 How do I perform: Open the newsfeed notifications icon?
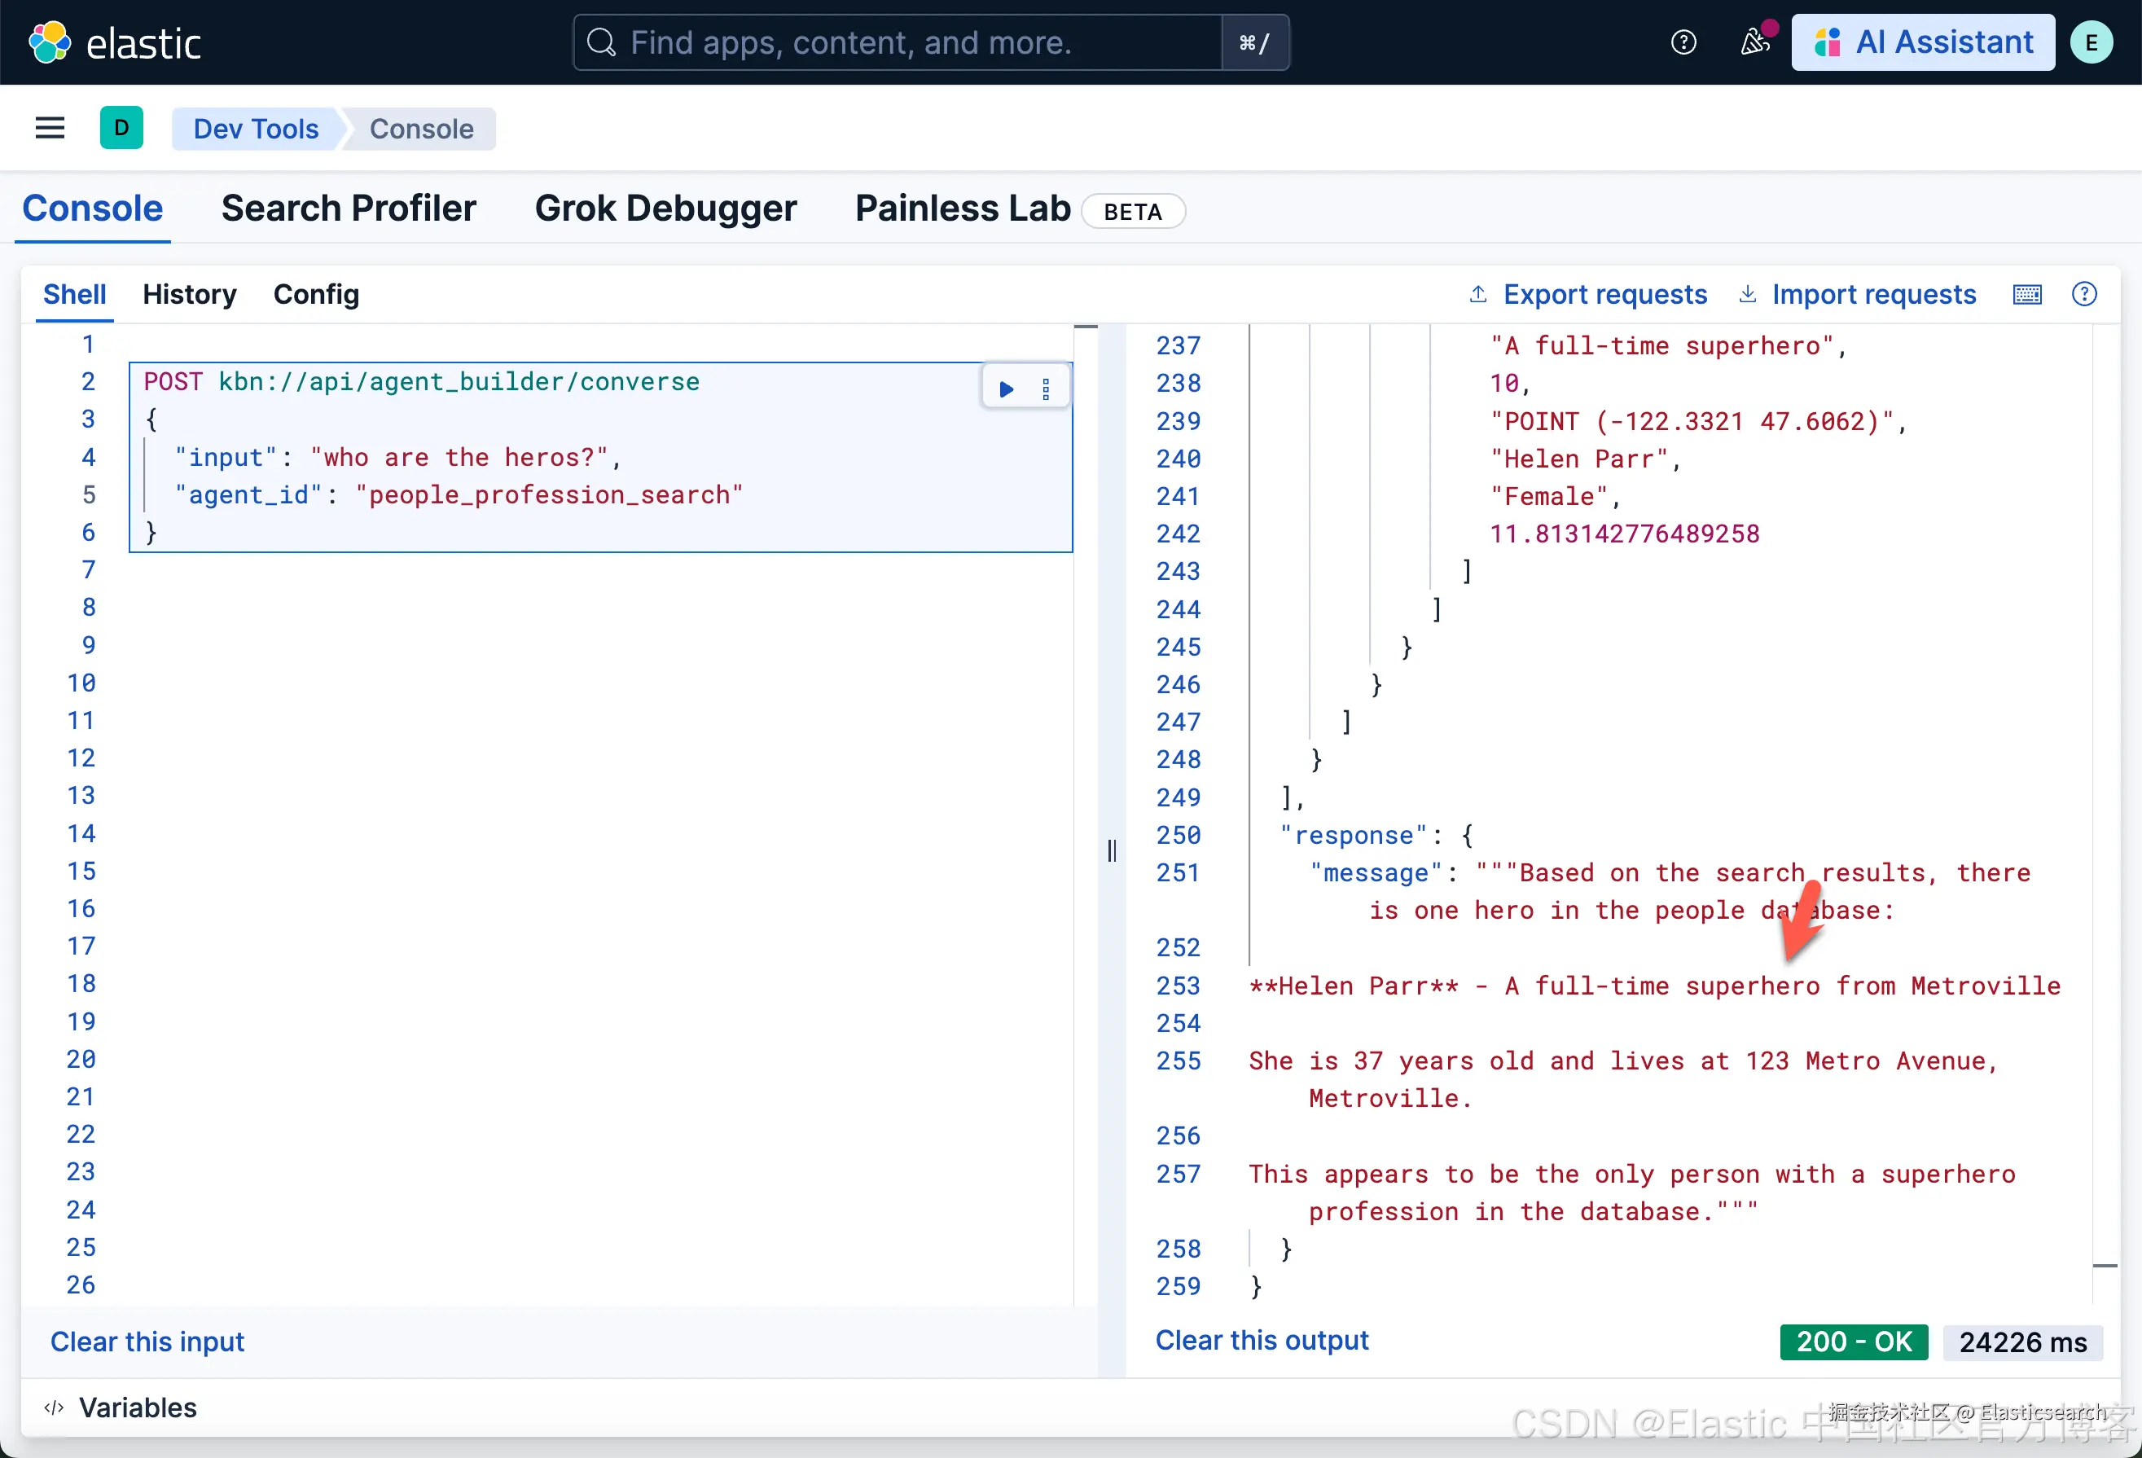pyautogui.click(x=1753, y=42)
